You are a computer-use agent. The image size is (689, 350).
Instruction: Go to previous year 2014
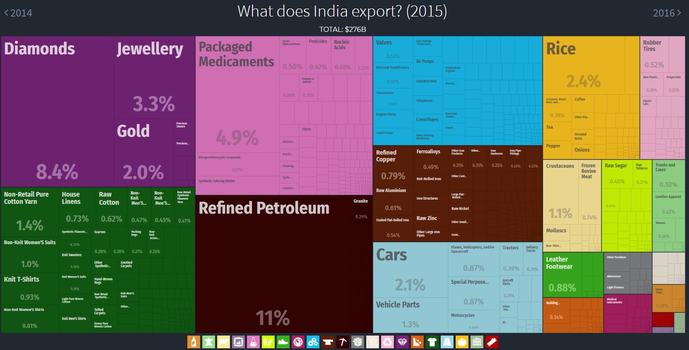(x=18, y=13)
